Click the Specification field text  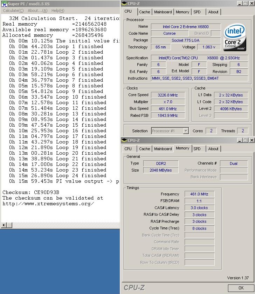point(199,58)
